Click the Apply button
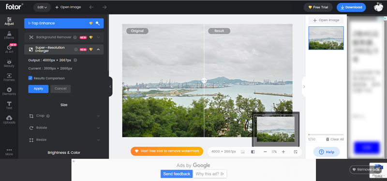Screen dimensions: 387x181 point(38,89)
